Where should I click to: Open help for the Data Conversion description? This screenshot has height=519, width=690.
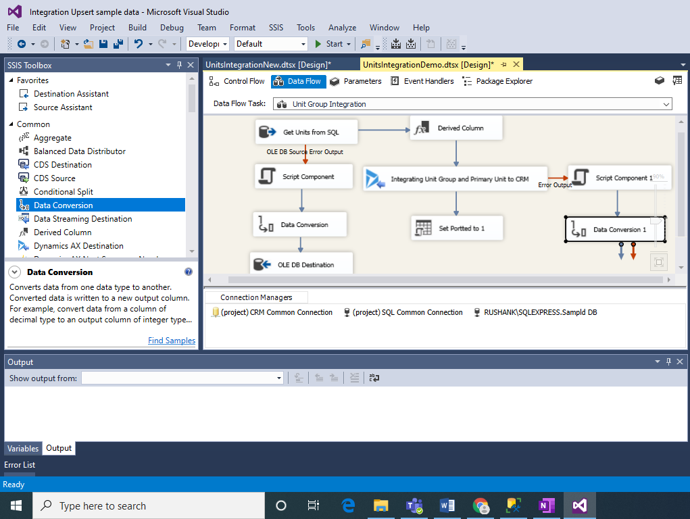click(189, 272)
